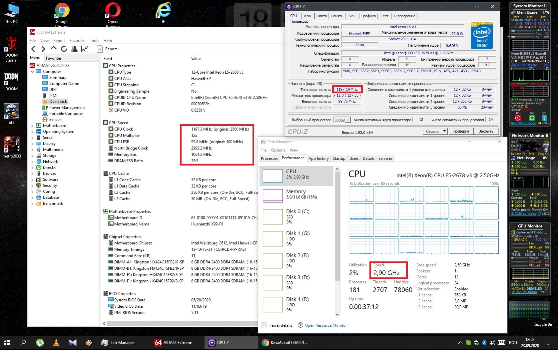558x350 pixels.
Task: Expand the Benchmark tree node
Action: tap(32, 203)
